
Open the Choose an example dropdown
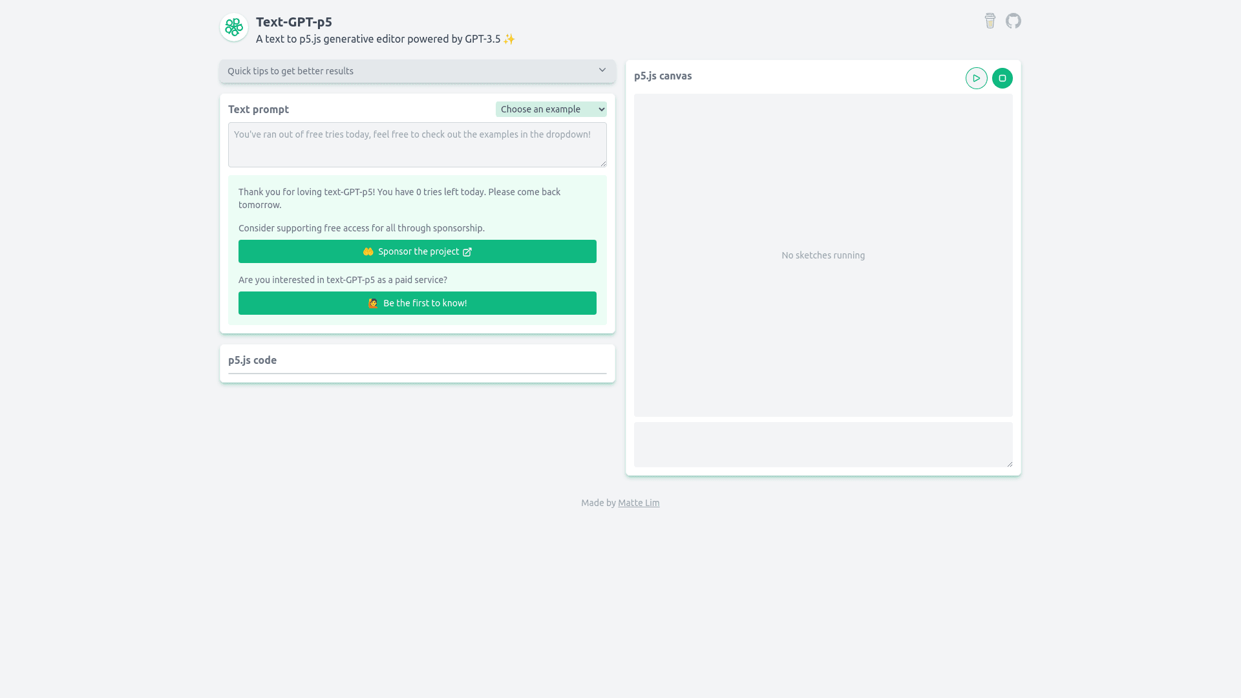[x=551, y=109]
